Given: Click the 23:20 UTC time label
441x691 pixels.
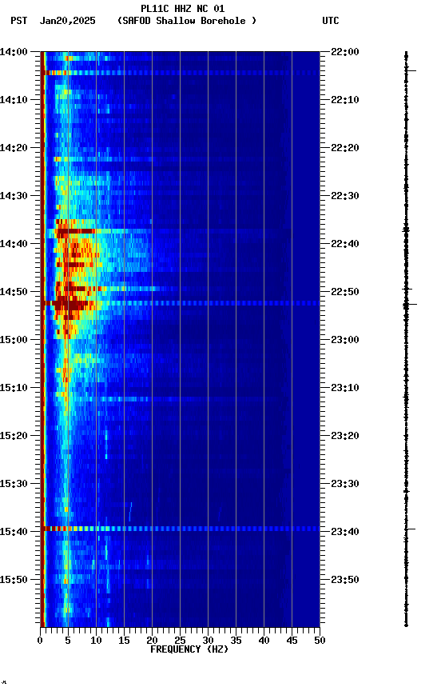Looking at the screenshot, I should click(345, 436).
